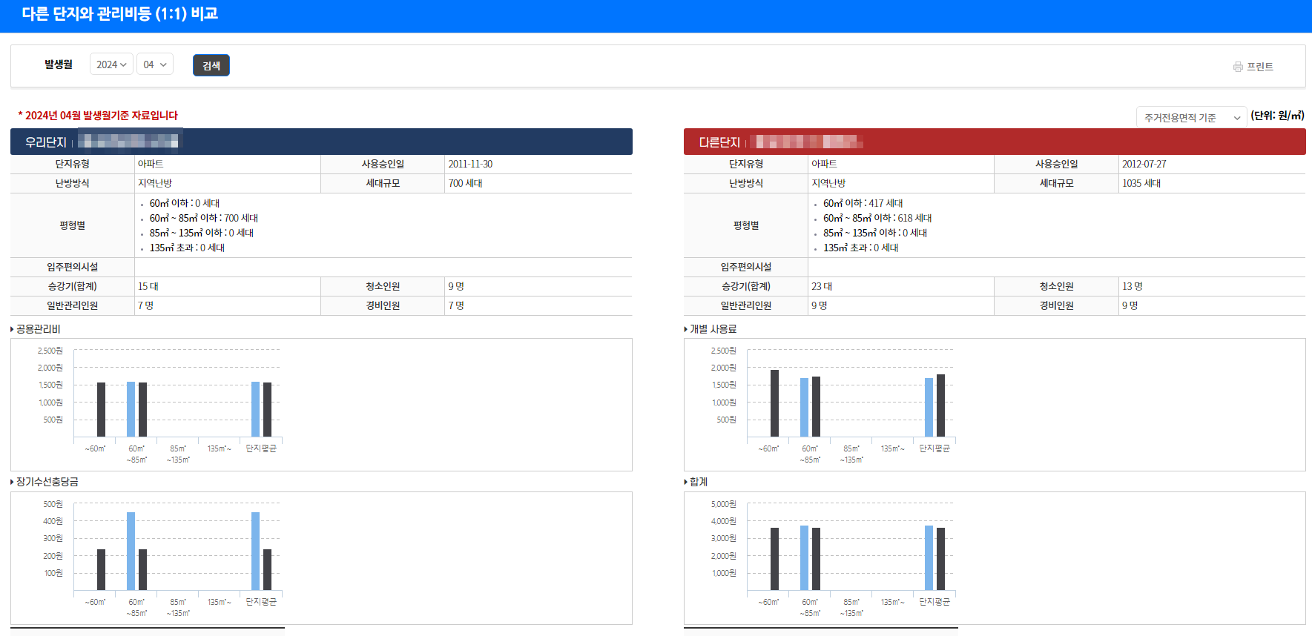
Task: Open the 주거전용면적 기준 dropdown
Action: tap(1192, 117)
